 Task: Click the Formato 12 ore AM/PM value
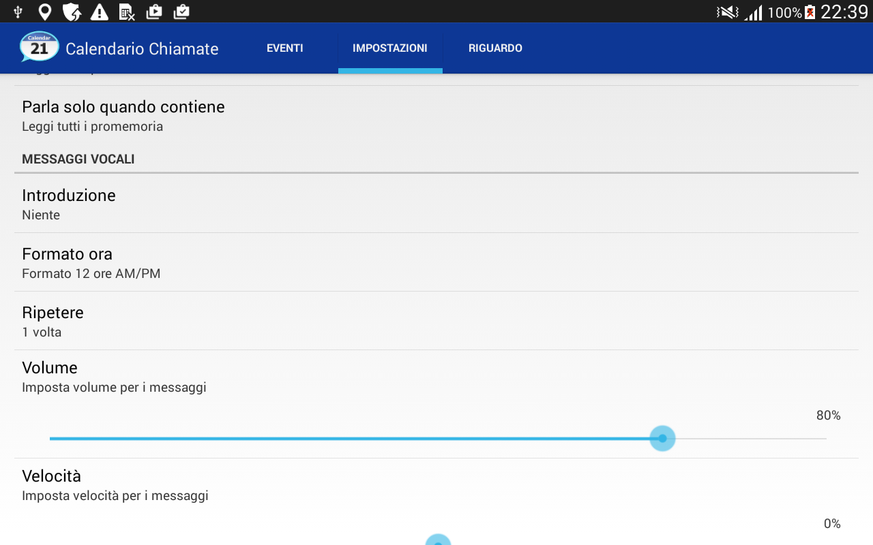pyautogui.click(x=91, y=274)
